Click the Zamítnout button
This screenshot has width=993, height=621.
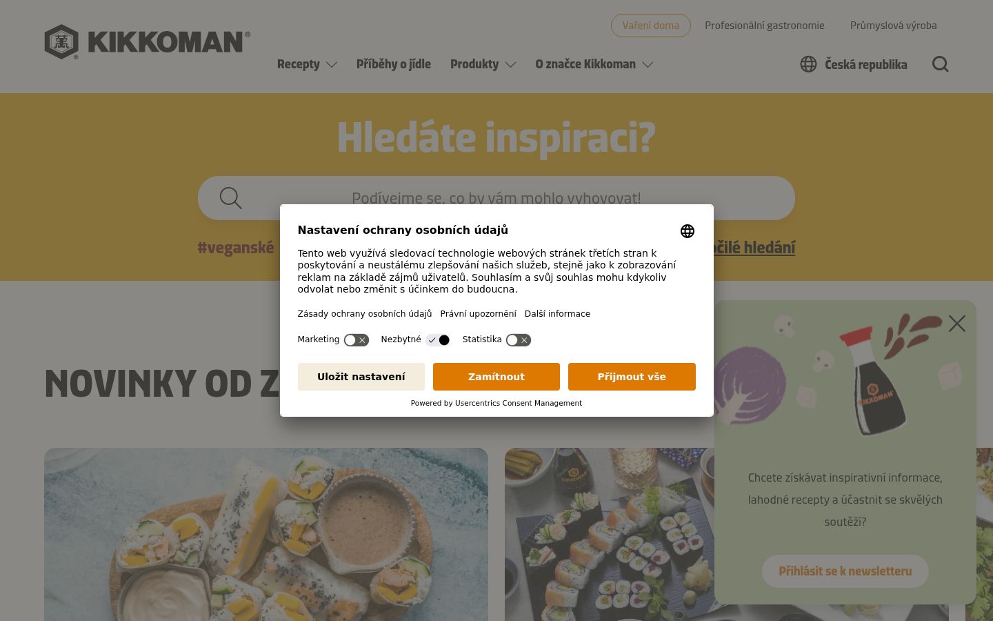[x=496, y=377]
